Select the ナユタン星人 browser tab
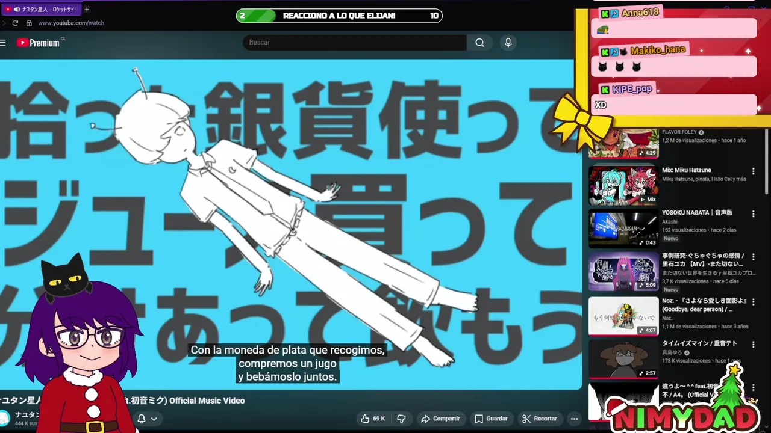The width and height of the screenshot is (771, 433). (x=41, y=10)
